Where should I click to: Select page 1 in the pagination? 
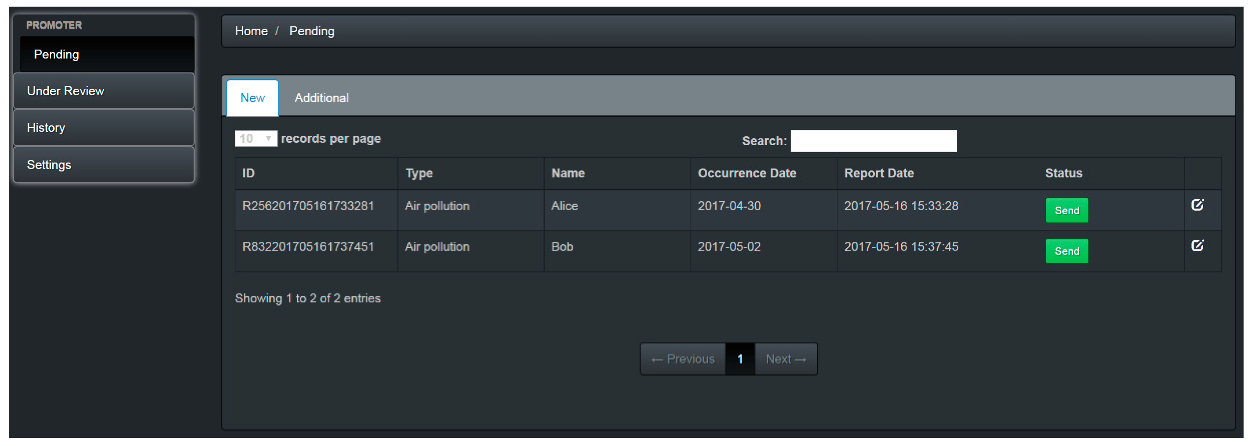[739, 359]
